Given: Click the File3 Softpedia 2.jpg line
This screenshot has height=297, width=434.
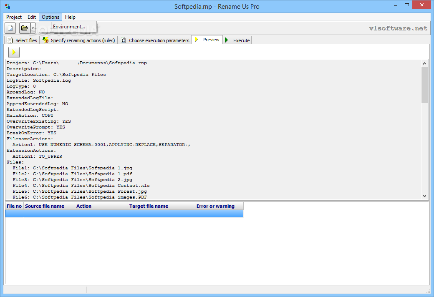Looking at the screenshot, I should [x=73, y=180].
